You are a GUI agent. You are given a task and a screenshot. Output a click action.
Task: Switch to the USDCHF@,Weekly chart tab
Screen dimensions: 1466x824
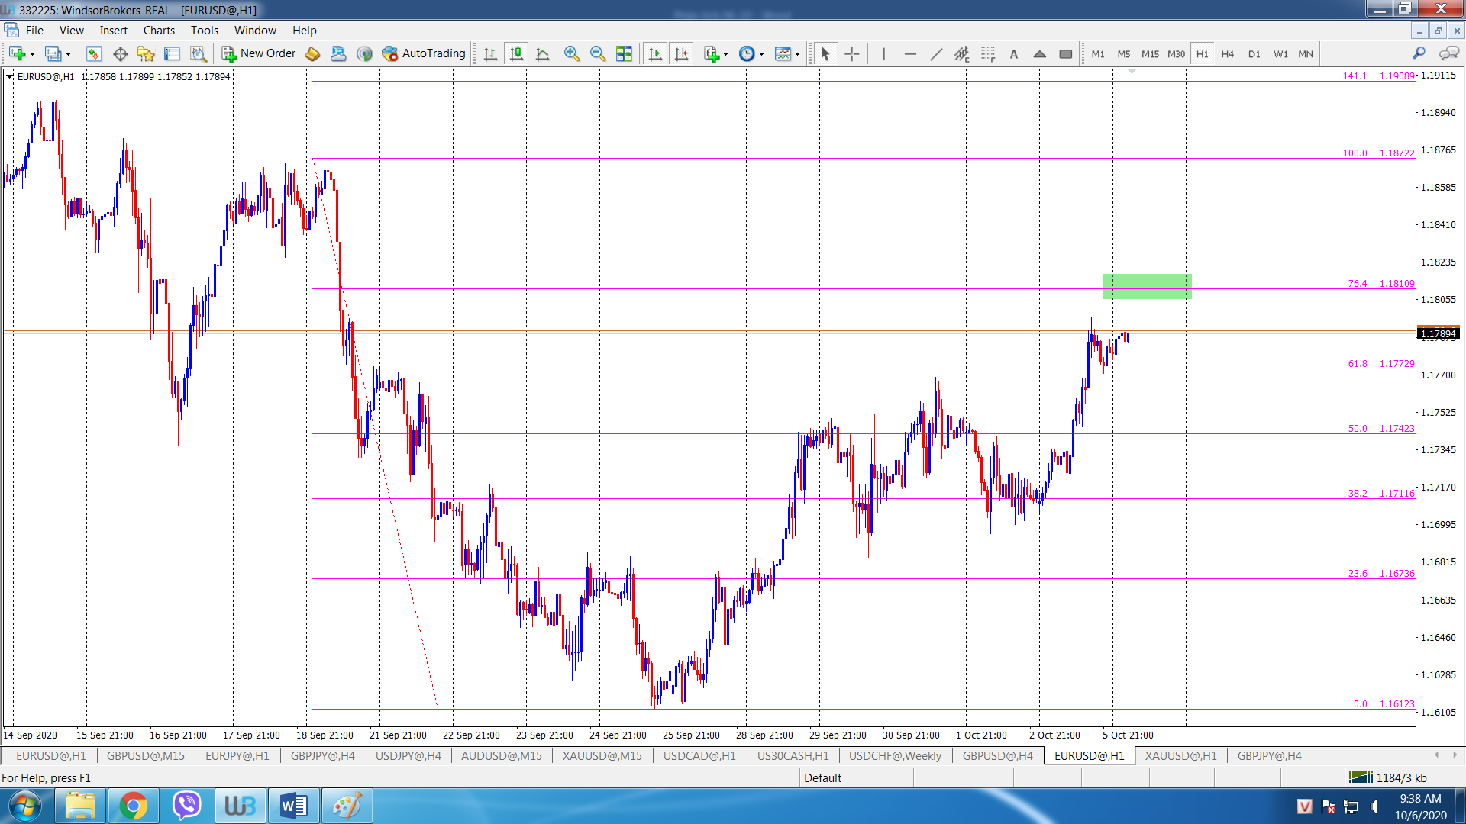[895, 755]
